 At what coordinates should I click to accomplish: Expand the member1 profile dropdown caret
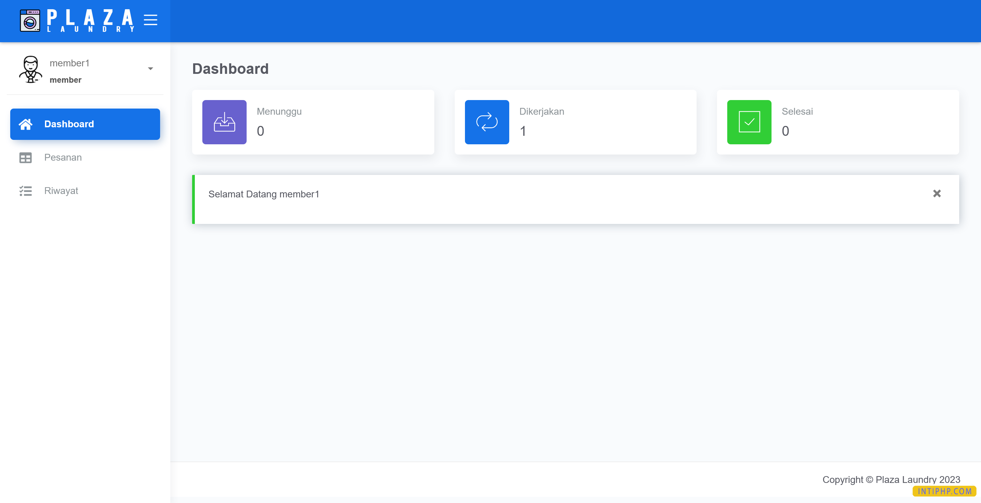pos(151,68)
